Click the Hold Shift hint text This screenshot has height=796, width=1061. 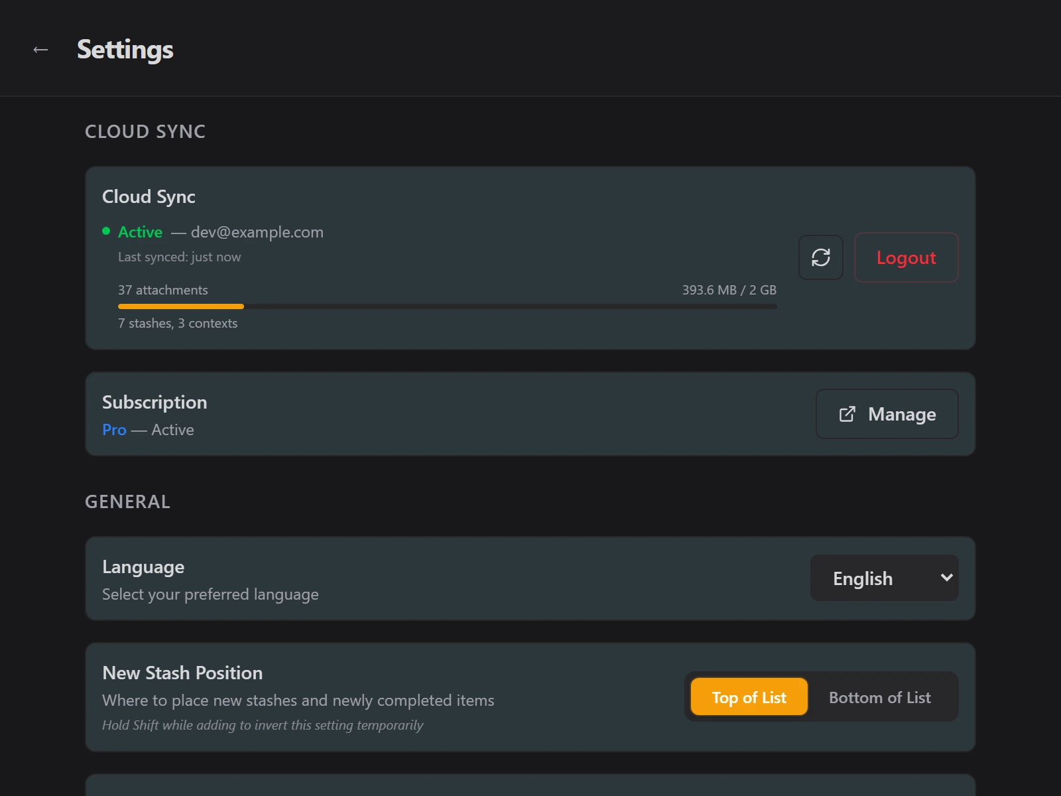coord(263,725)
